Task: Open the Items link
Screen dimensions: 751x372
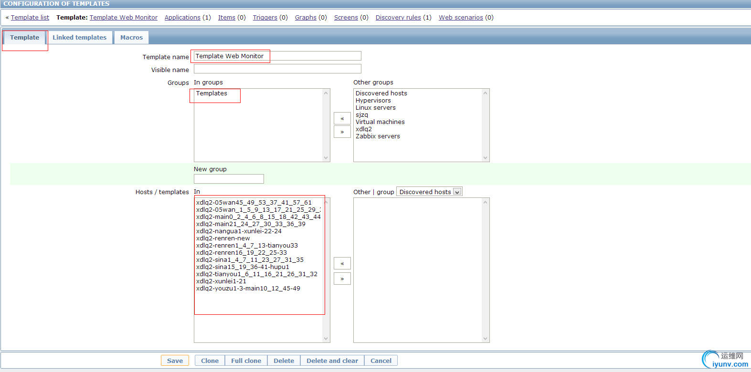Action: coord(227,17)
